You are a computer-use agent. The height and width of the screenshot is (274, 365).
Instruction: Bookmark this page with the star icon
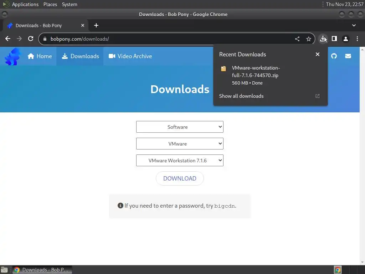click(x=309, y=39)
